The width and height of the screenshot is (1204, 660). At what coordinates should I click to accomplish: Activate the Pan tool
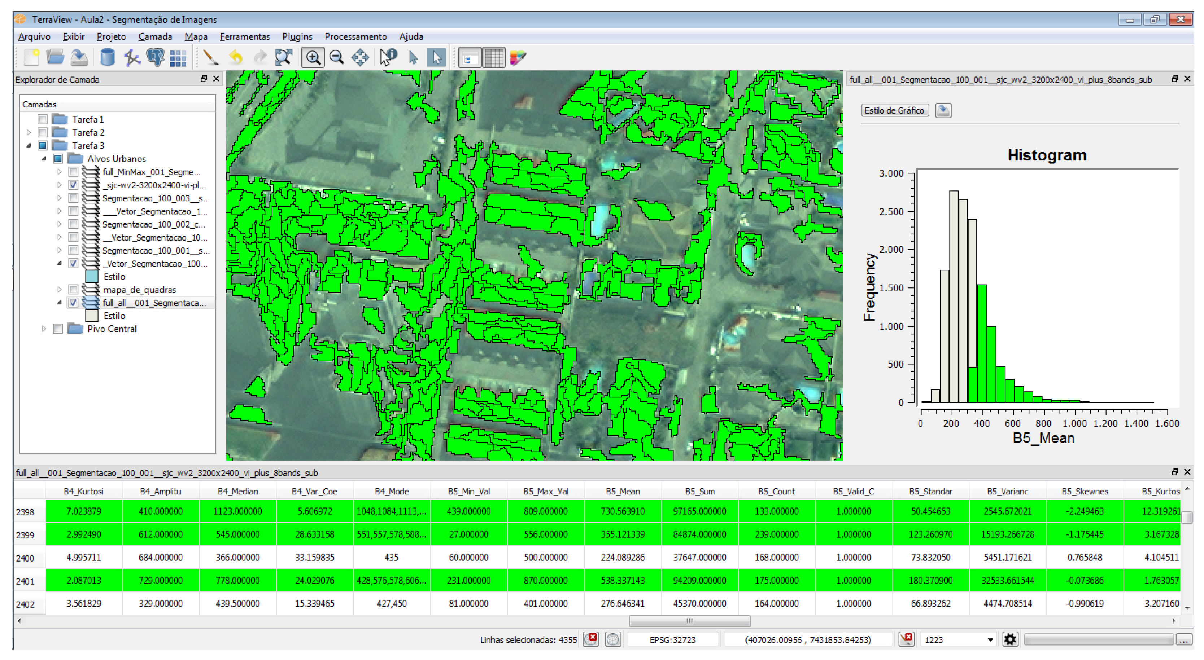click(360, 58)
